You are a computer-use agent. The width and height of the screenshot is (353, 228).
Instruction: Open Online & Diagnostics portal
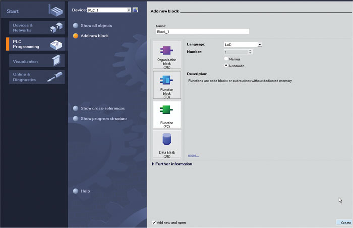click(x=37, y=77)
